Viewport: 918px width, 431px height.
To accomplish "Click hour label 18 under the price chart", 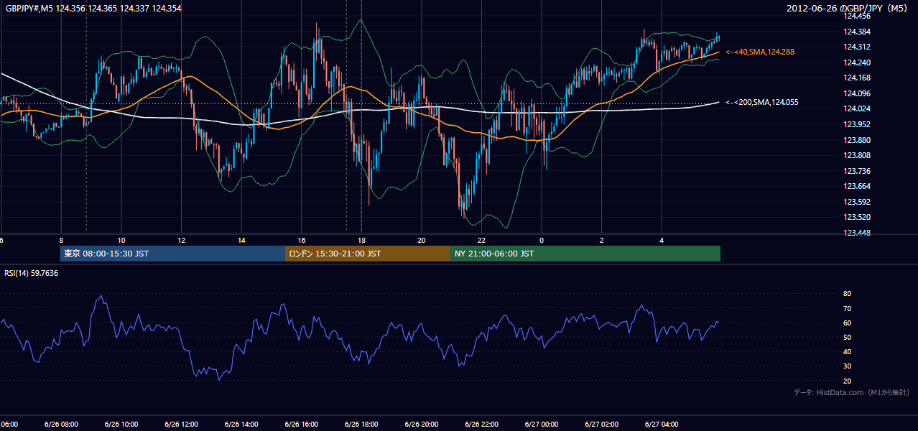I will coord(361,240).
